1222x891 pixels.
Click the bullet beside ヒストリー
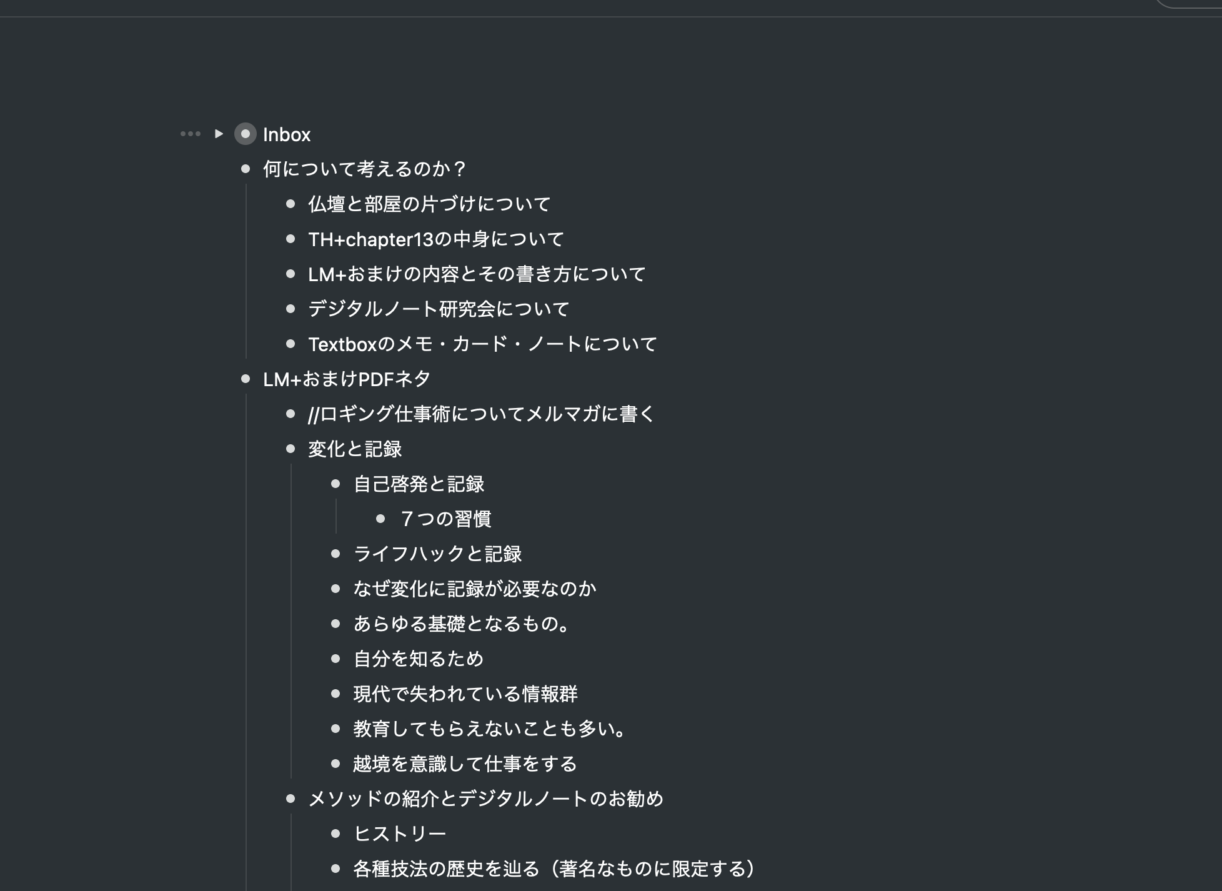click(336, 832)
